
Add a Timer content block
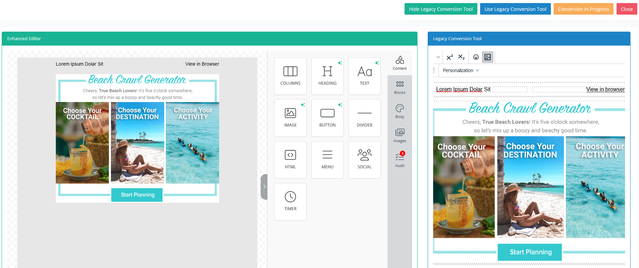pos(290,202)
